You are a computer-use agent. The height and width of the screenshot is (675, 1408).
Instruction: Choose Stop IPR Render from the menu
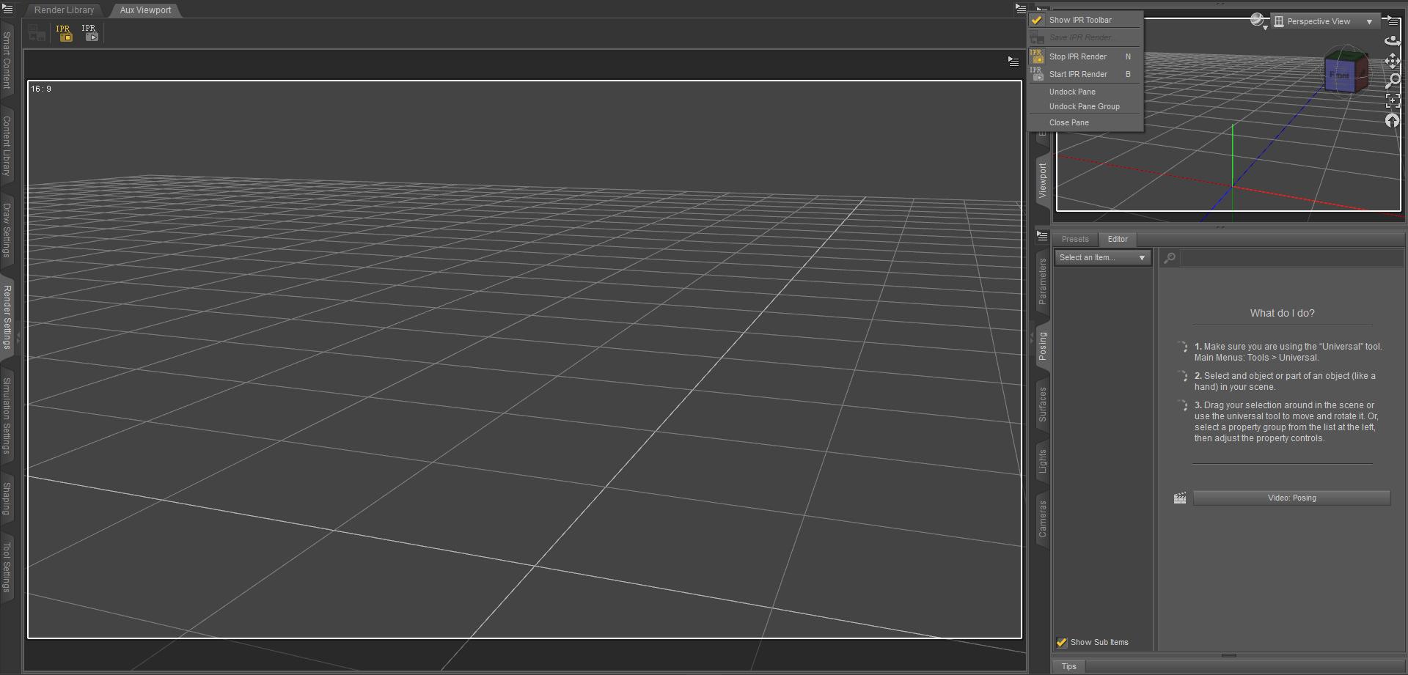click(1085, 56)
